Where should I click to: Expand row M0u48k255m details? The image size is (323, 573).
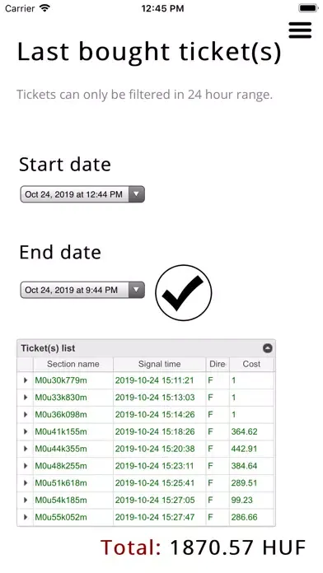click(26, 466)
